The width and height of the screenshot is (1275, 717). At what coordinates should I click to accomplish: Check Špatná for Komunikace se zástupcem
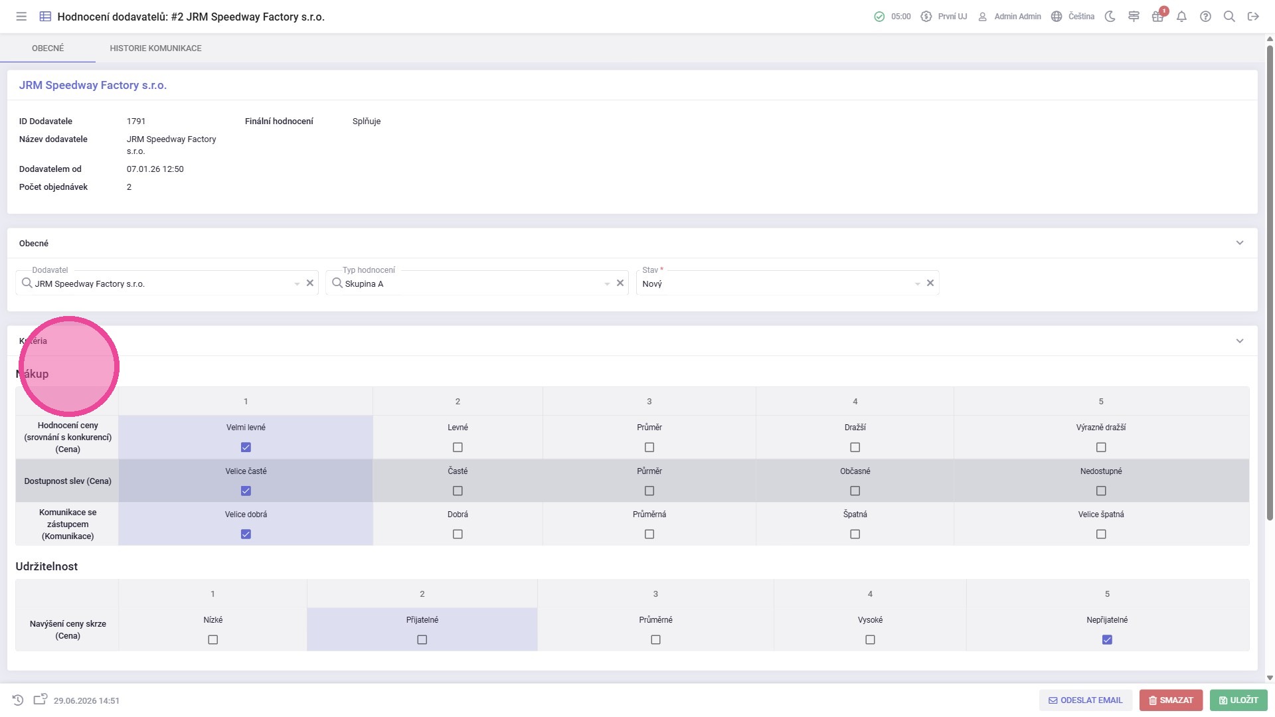point(855,534)
